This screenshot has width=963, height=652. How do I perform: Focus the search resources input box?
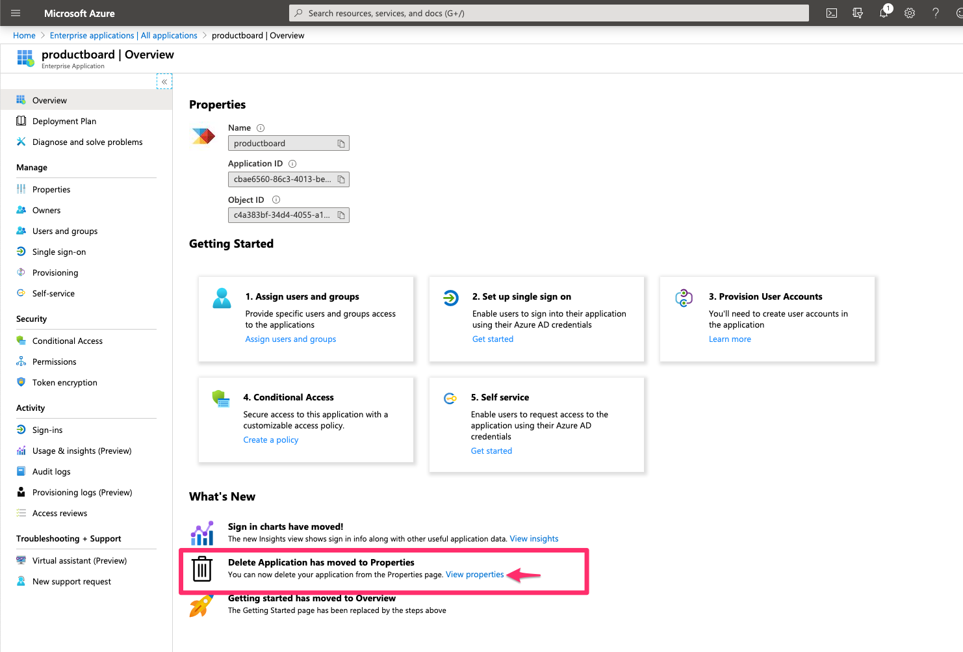click(549, 13)
